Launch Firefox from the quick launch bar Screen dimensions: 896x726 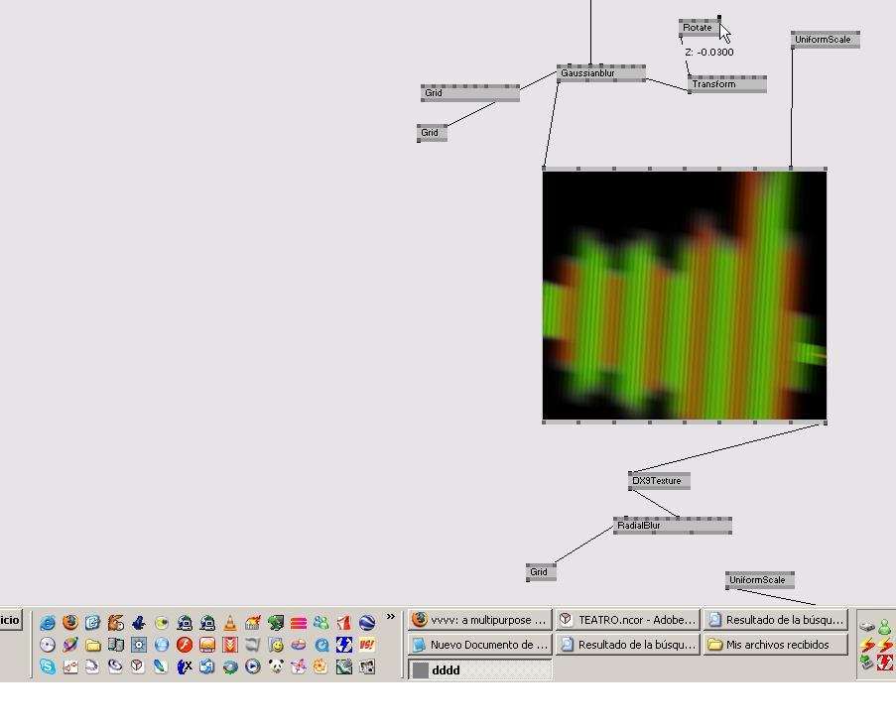[x=70, y=623]
